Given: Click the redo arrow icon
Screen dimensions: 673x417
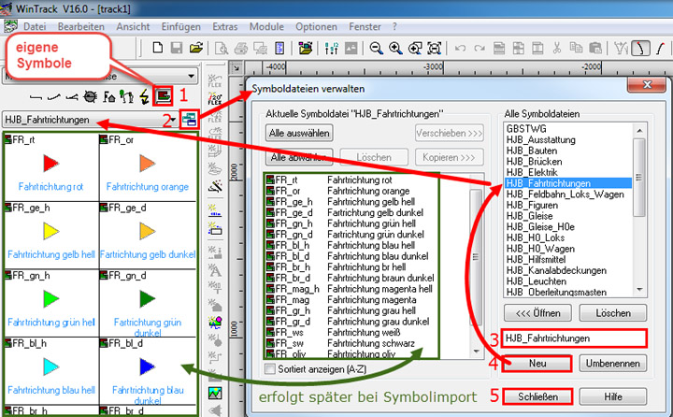Looking at the screenshot, I should (x=480, y=49).
